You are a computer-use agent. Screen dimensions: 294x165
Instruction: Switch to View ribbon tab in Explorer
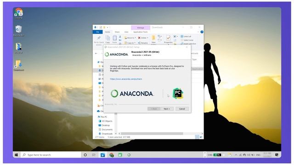(x=126, y=32)
